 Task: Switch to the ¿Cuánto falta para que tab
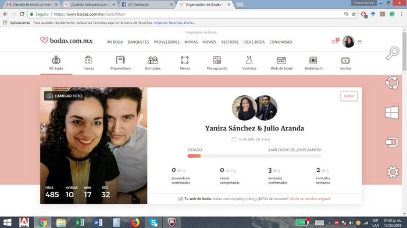coord(90,5)
